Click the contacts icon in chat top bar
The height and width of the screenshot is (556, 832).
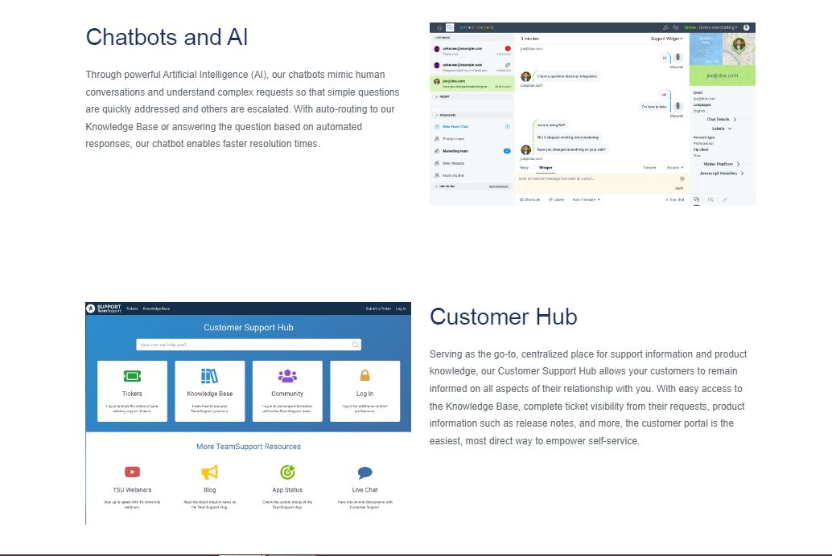point(666,27)
